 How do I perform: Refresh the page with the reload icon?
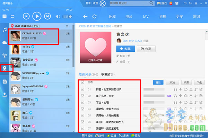point(94,16)
